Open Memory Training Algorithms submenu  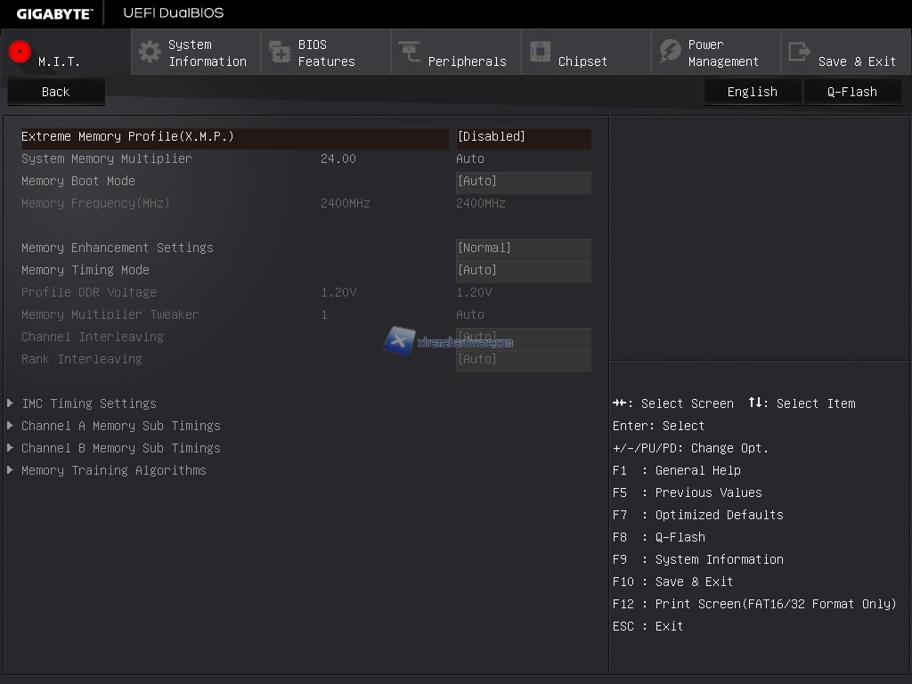pos(113,470)
